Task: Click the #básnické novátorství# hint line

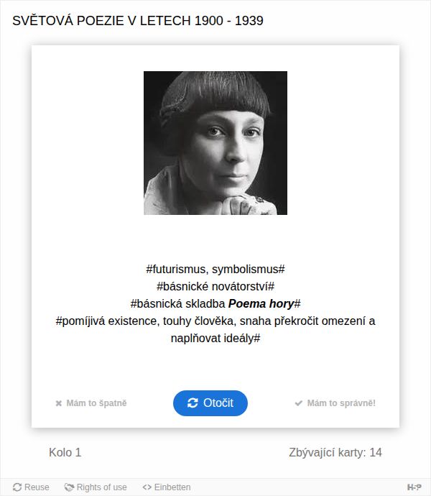Action: (215, 287)
